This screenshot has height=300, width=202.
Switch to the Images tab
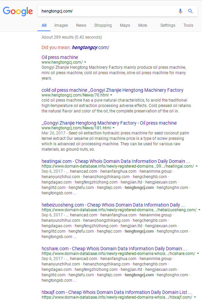[x=61, y=25]
